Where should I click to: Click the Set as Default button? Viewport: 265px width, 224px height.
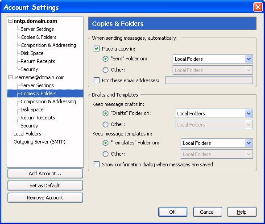(45, 186)
